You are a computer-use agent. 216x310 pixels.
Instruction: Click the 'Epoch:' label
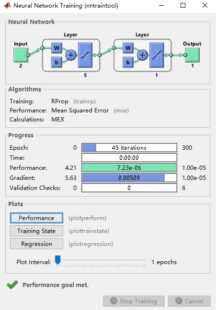click(x=19, y=148)
